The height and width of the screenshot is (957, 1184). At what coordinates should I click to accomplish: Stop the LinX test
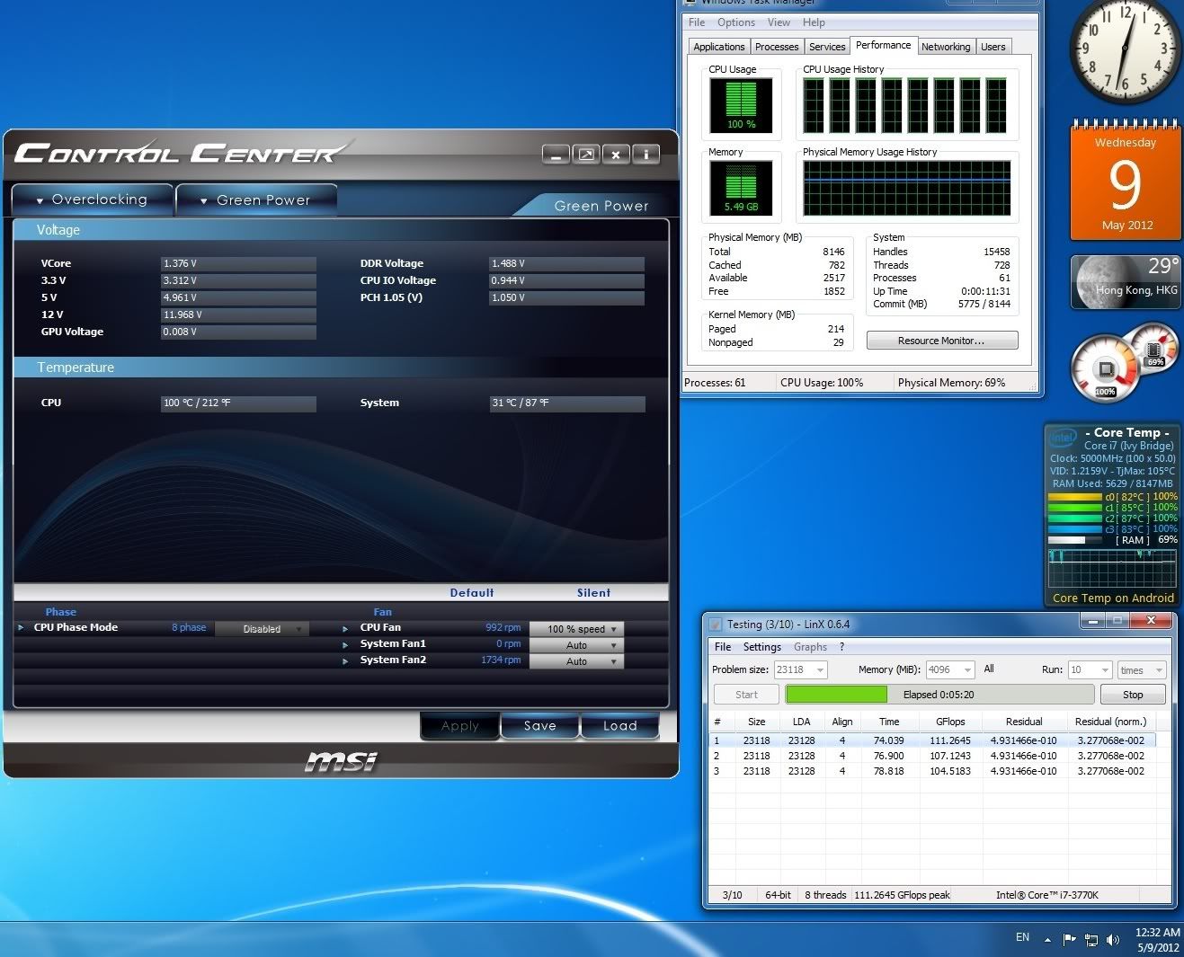1133,695
